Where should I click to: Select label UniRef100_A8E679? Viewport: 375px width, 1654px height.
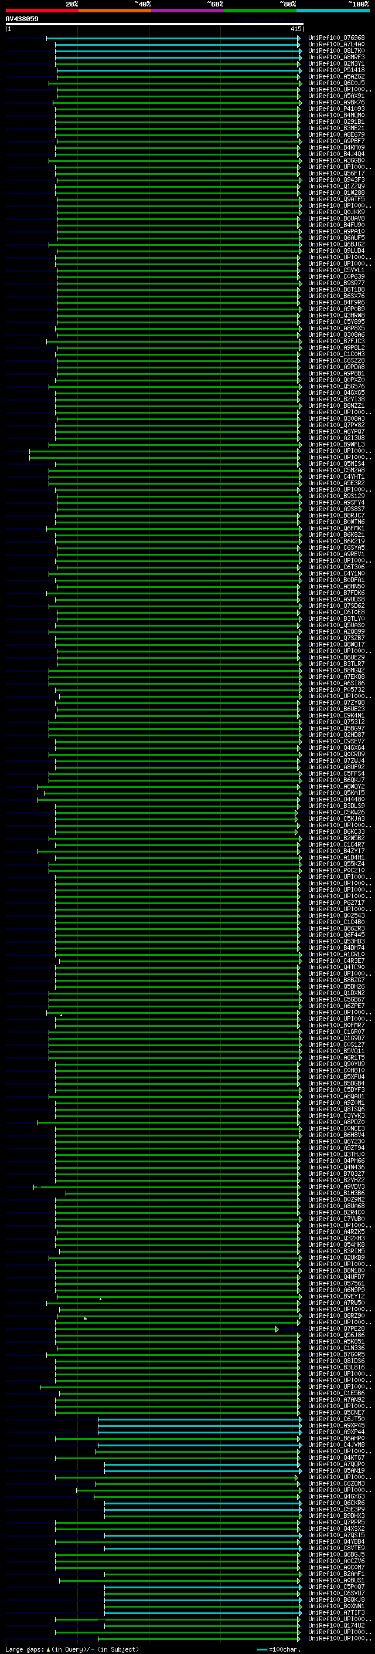pos(336,135)
